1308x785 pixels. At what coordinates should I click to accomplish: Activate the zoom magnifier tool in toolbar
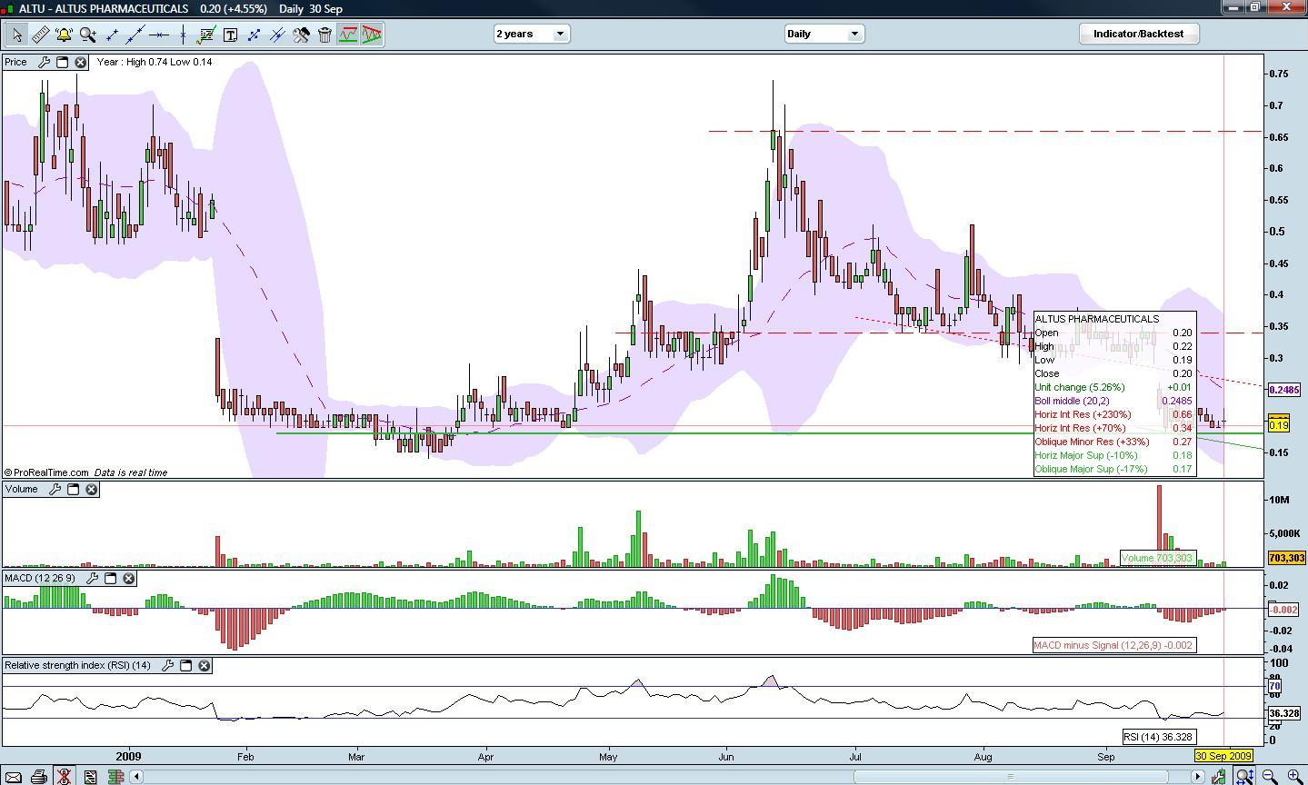(88, 35)
